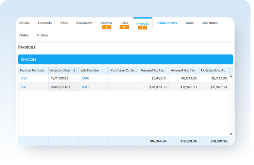Viewport: 254px width, 165px height.
Task: Click the scrollbar up arrow
Action: pyautogui.click(x=231, y=76)
